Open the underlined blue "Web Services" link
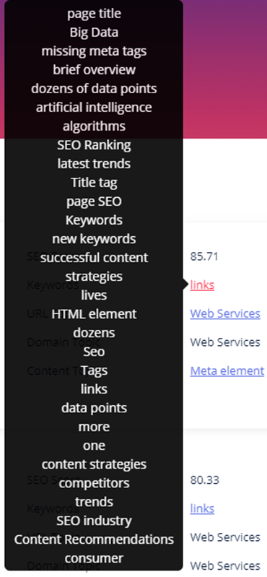 click(x=225, y=313)
